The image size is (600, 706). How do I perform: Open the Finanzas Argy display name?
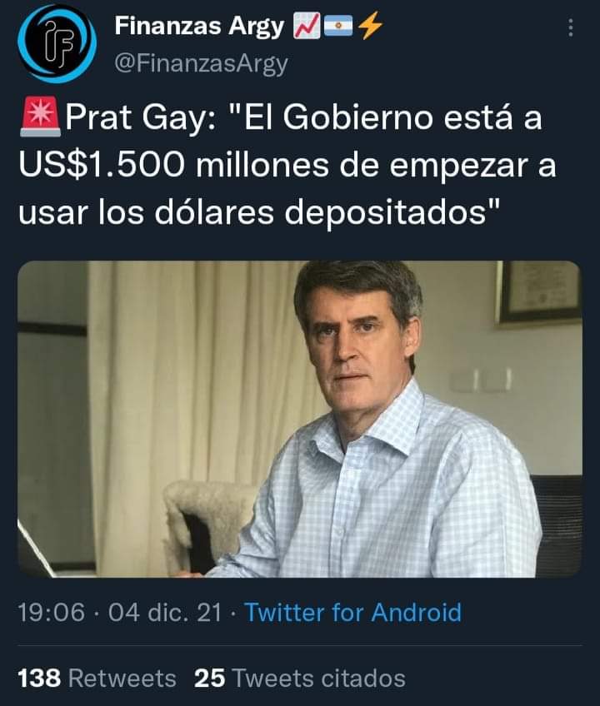pyautogui.click(x=199, y=26)
